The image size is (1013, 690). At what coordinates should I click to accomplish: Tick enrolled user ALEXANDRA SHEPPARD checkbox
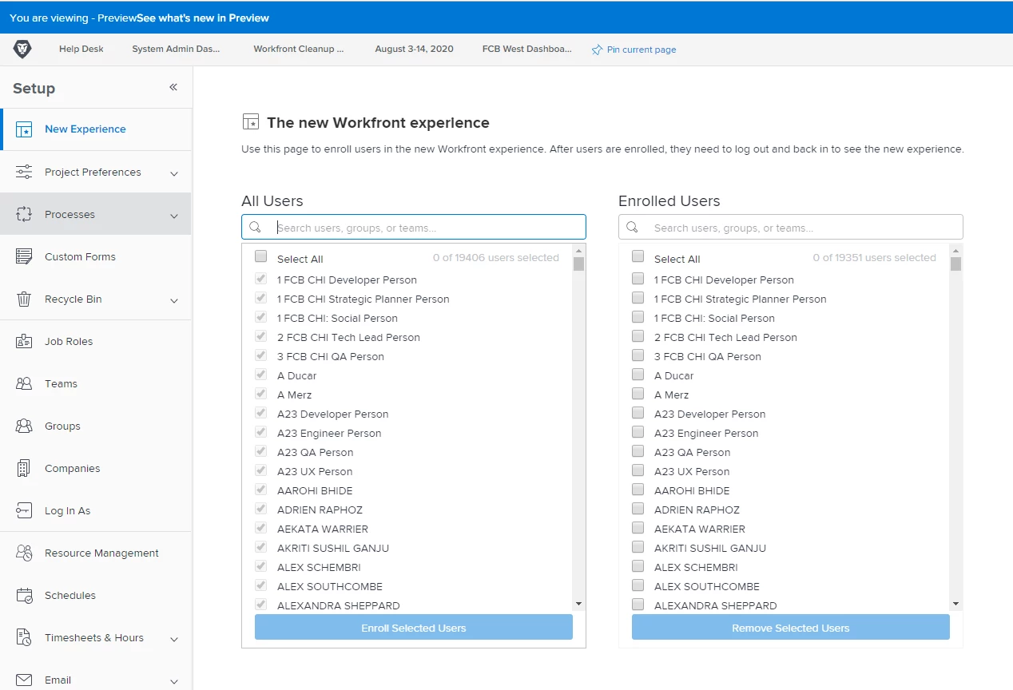(638, 605)
